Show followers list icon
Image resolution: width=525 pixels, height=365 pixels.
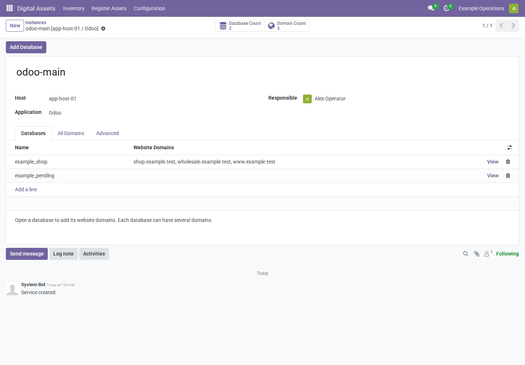(x=488, y=254)
